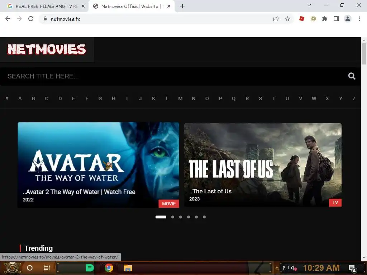Browse titles starting with N

(x=194, y=98)
